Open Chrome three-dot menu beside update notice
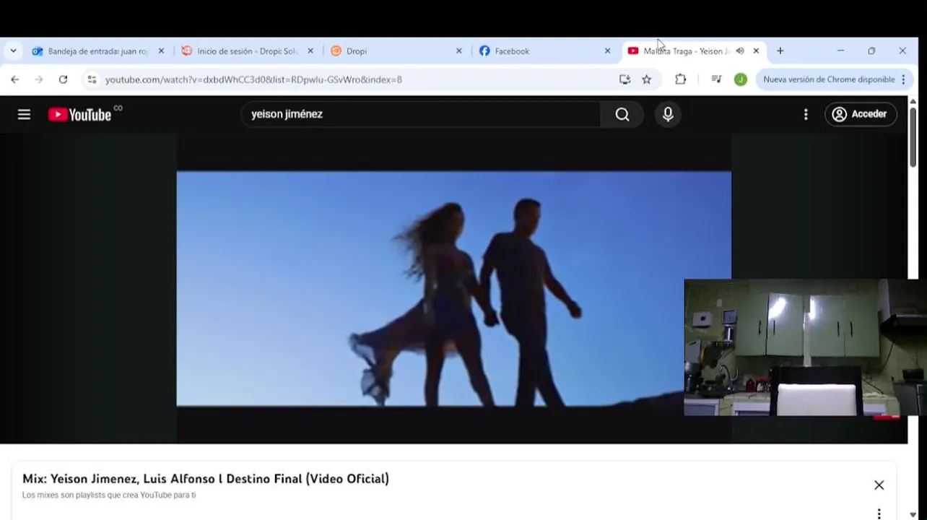This screenshot has width=927, height=520. (903, 79)
